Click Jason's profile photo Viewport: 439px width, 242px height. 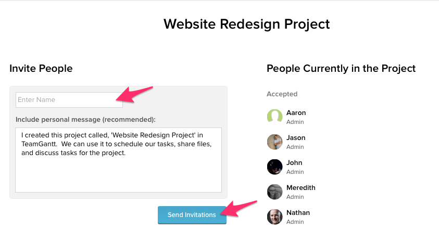pyautogui.click(x=274, y=142)
